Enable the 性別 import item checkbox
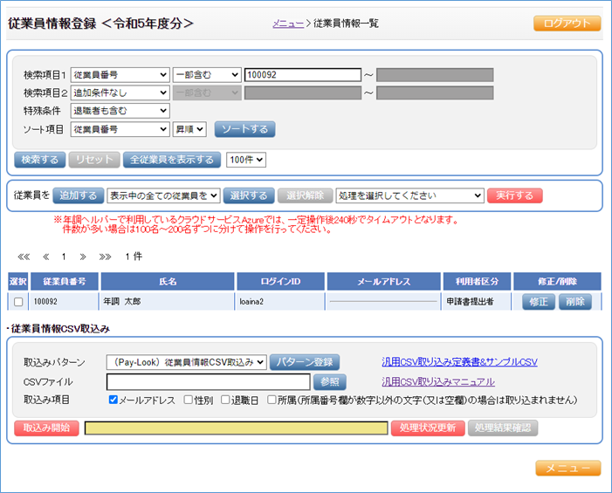The image size is (612, 493). click(x=188, y=400)
